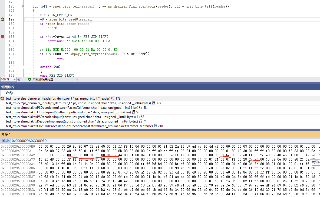320x197 pixels.
Task: Select the 内存 1 panel title
Action: point(6,134)
